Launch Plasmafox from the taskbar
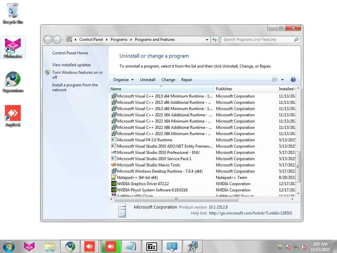This screenshot has height=253, width=337. click(x=29, y=246)
